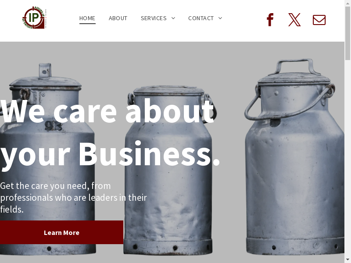The height and width of the screenshot is (263, 351).
Task: Click the left milk can's lid
Action: click(x=45, y=82)
